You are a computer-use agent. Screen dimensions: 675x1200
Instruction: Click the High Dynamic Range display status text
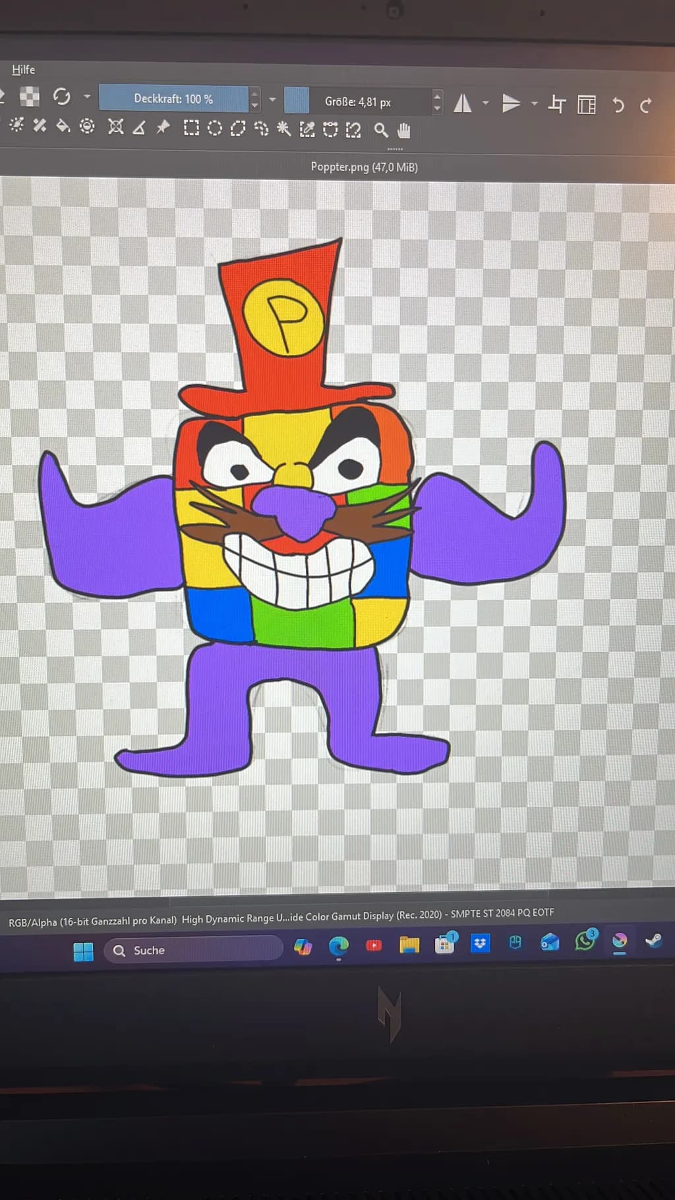[368, 916]
